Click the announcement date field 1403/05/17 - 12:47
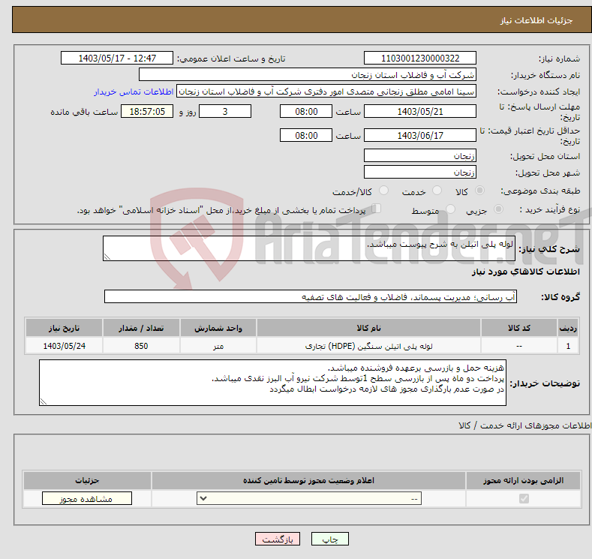 click(x=116, y=58)
